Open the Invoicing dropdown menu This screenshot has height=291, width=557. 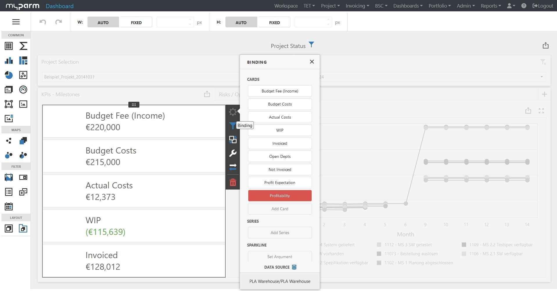pyautogui.click(x=357, y=6)
